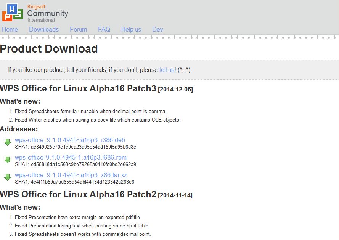The height and width of the screenshot is (240, 339).
Task: Click 'Fixed Writer crashes when saving' note
Action: tap(98, 120)
